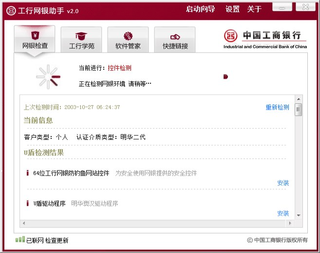Click the loading spinner icon
Viewport: 320px width, 253px height.
[x=48, y=77]
